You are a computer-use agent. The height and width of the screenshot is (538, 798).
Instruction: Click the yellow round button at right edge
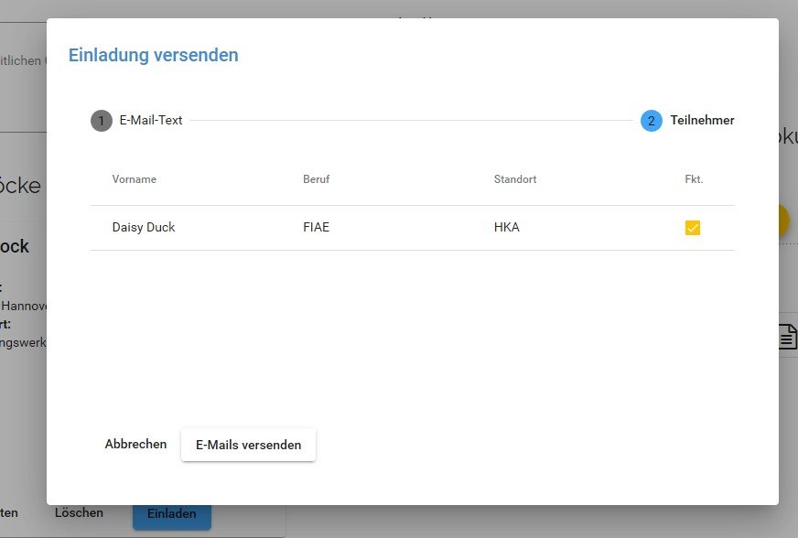(x=784, y=222)
